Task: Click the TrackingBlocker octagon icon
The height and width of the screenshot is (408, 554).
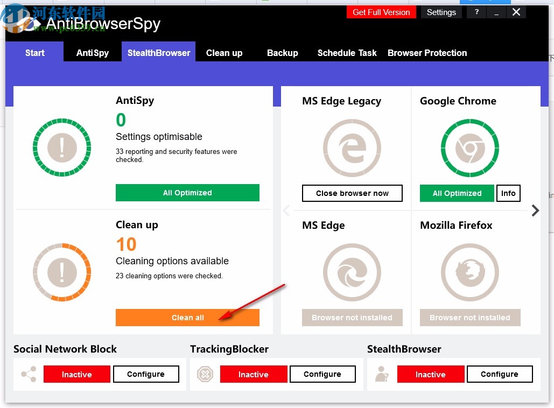Action: (205, 374)
